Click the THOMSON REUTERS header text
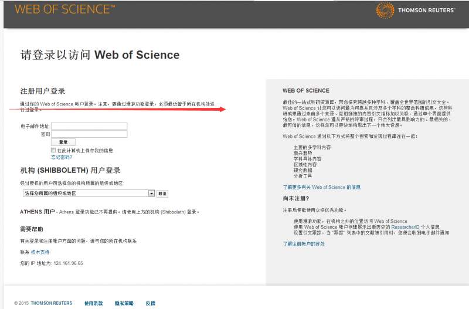469x309 pixels. [426, 10]
